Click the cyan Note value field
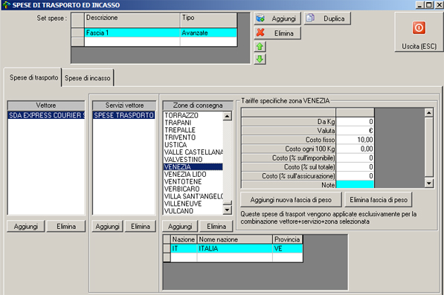444x295 pixels. (355, 185)
